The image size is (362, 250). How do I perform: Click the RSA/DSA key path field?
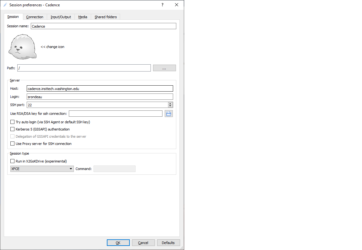click(116, 114)
